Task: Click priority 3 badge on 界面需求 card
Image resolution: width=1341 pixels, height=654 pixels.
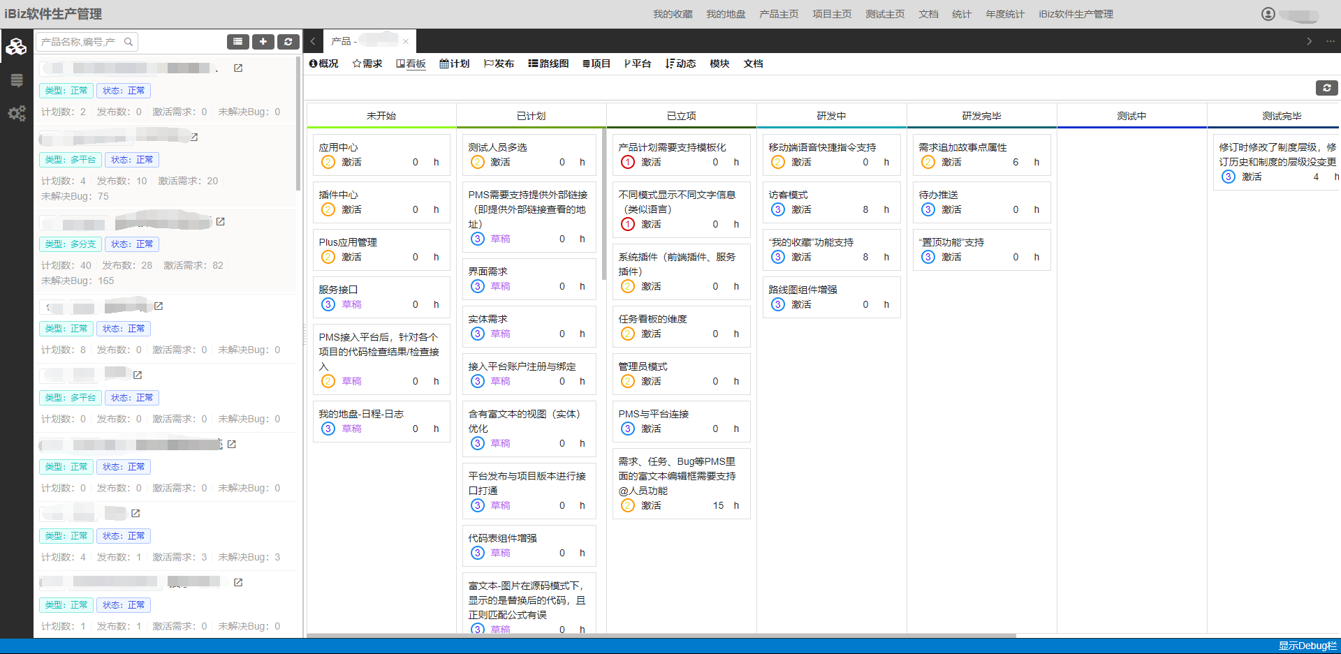Action: 478,286
